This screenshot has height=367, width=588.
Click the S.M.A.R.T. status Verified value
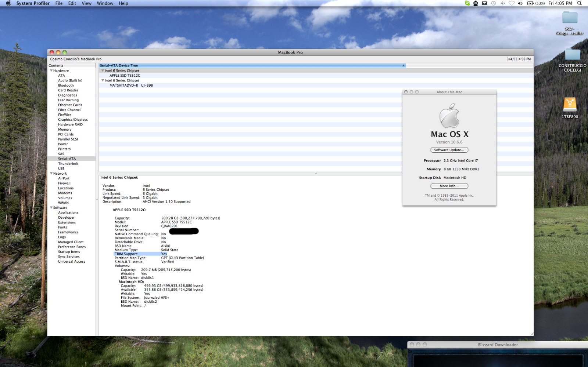(x=167, y=262)
